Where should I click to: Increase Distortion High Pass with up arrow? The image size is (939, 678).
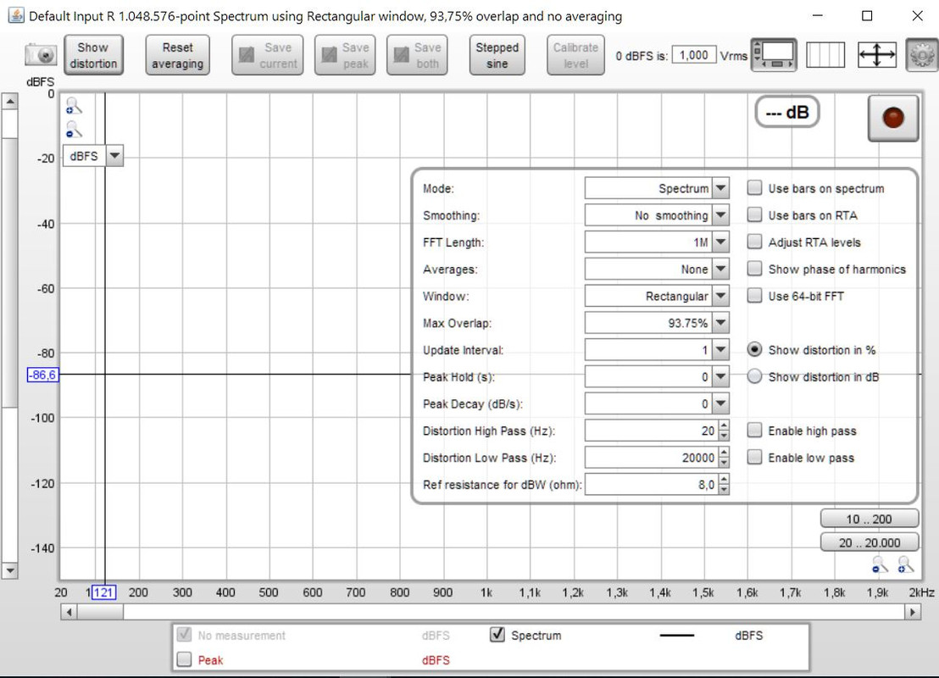click(x=724, y=426)
